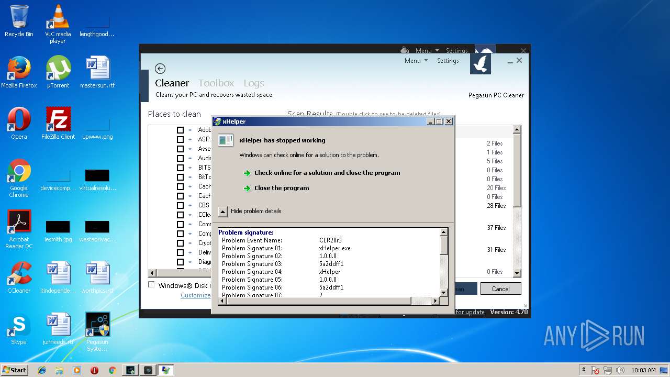Open Mozilla Firefox desktop shortcut
Viewport: 670px width, 377px height.
[19, 72]
